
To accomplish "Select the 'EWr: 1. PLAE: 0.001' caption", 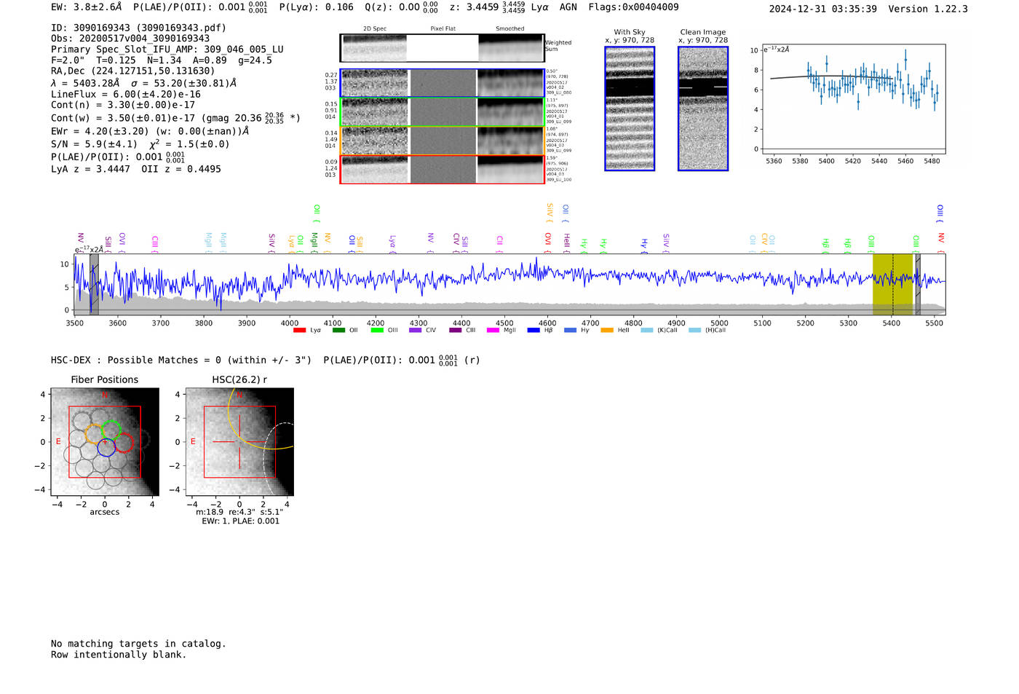I will click(x=240, y=521).
